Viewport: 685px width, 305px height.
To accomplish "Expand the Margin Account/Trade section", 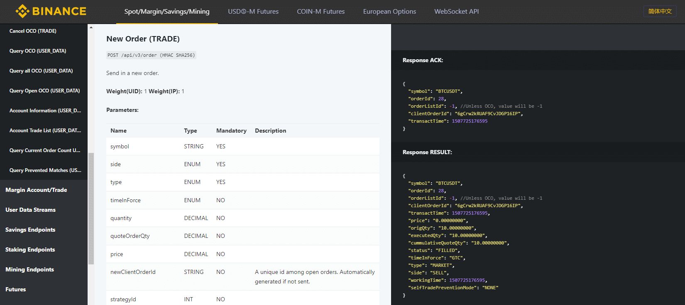I will [36, 190].
